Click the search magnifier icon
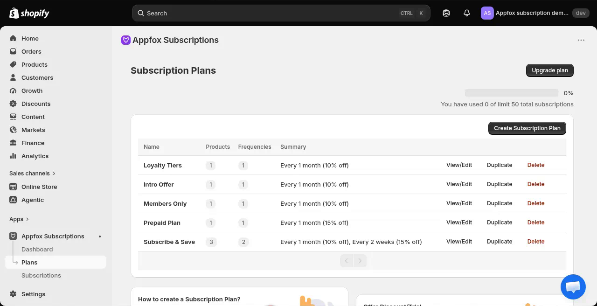This screenshot has height=306, width=597. (x=141, y=13)
